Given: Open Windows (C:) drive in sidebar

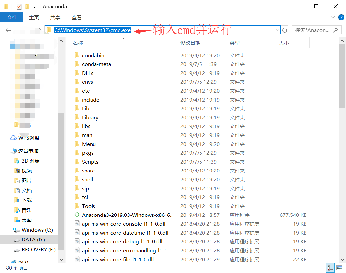Looking at the screenshot, I should click(x=37, y=230).
